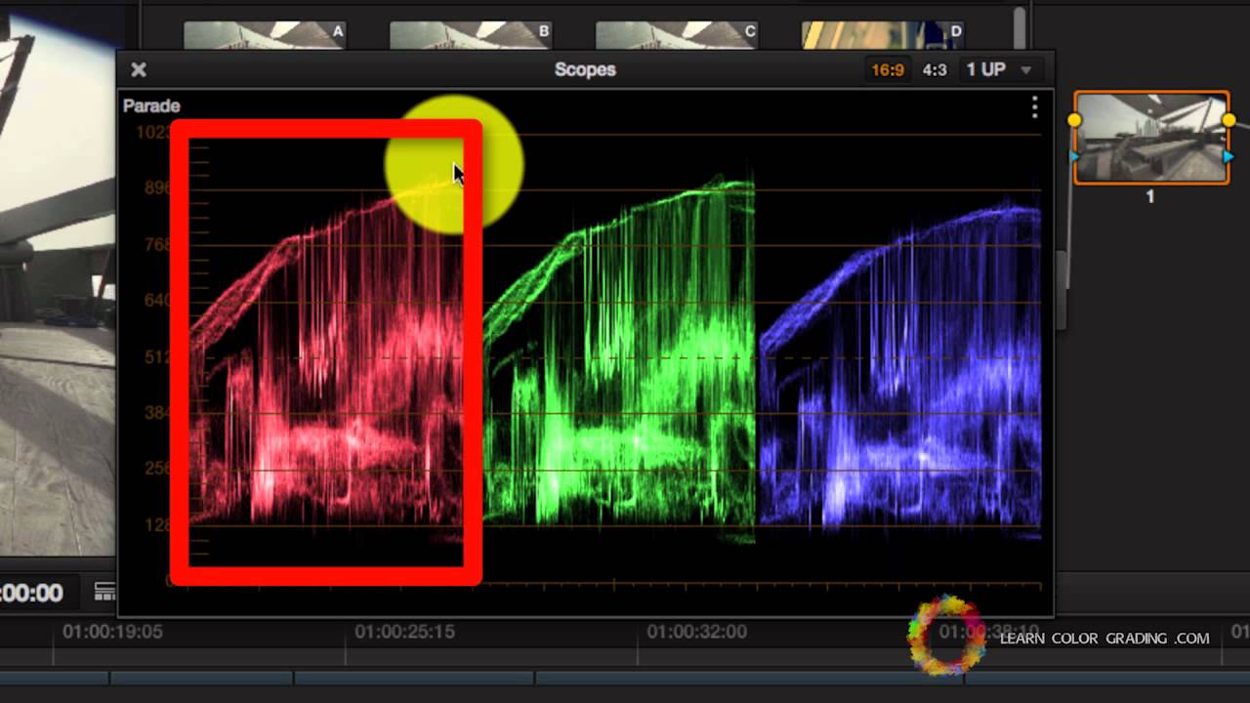Click the viewer timecode display ending 00:00
1250x703 pixels.
31,593
